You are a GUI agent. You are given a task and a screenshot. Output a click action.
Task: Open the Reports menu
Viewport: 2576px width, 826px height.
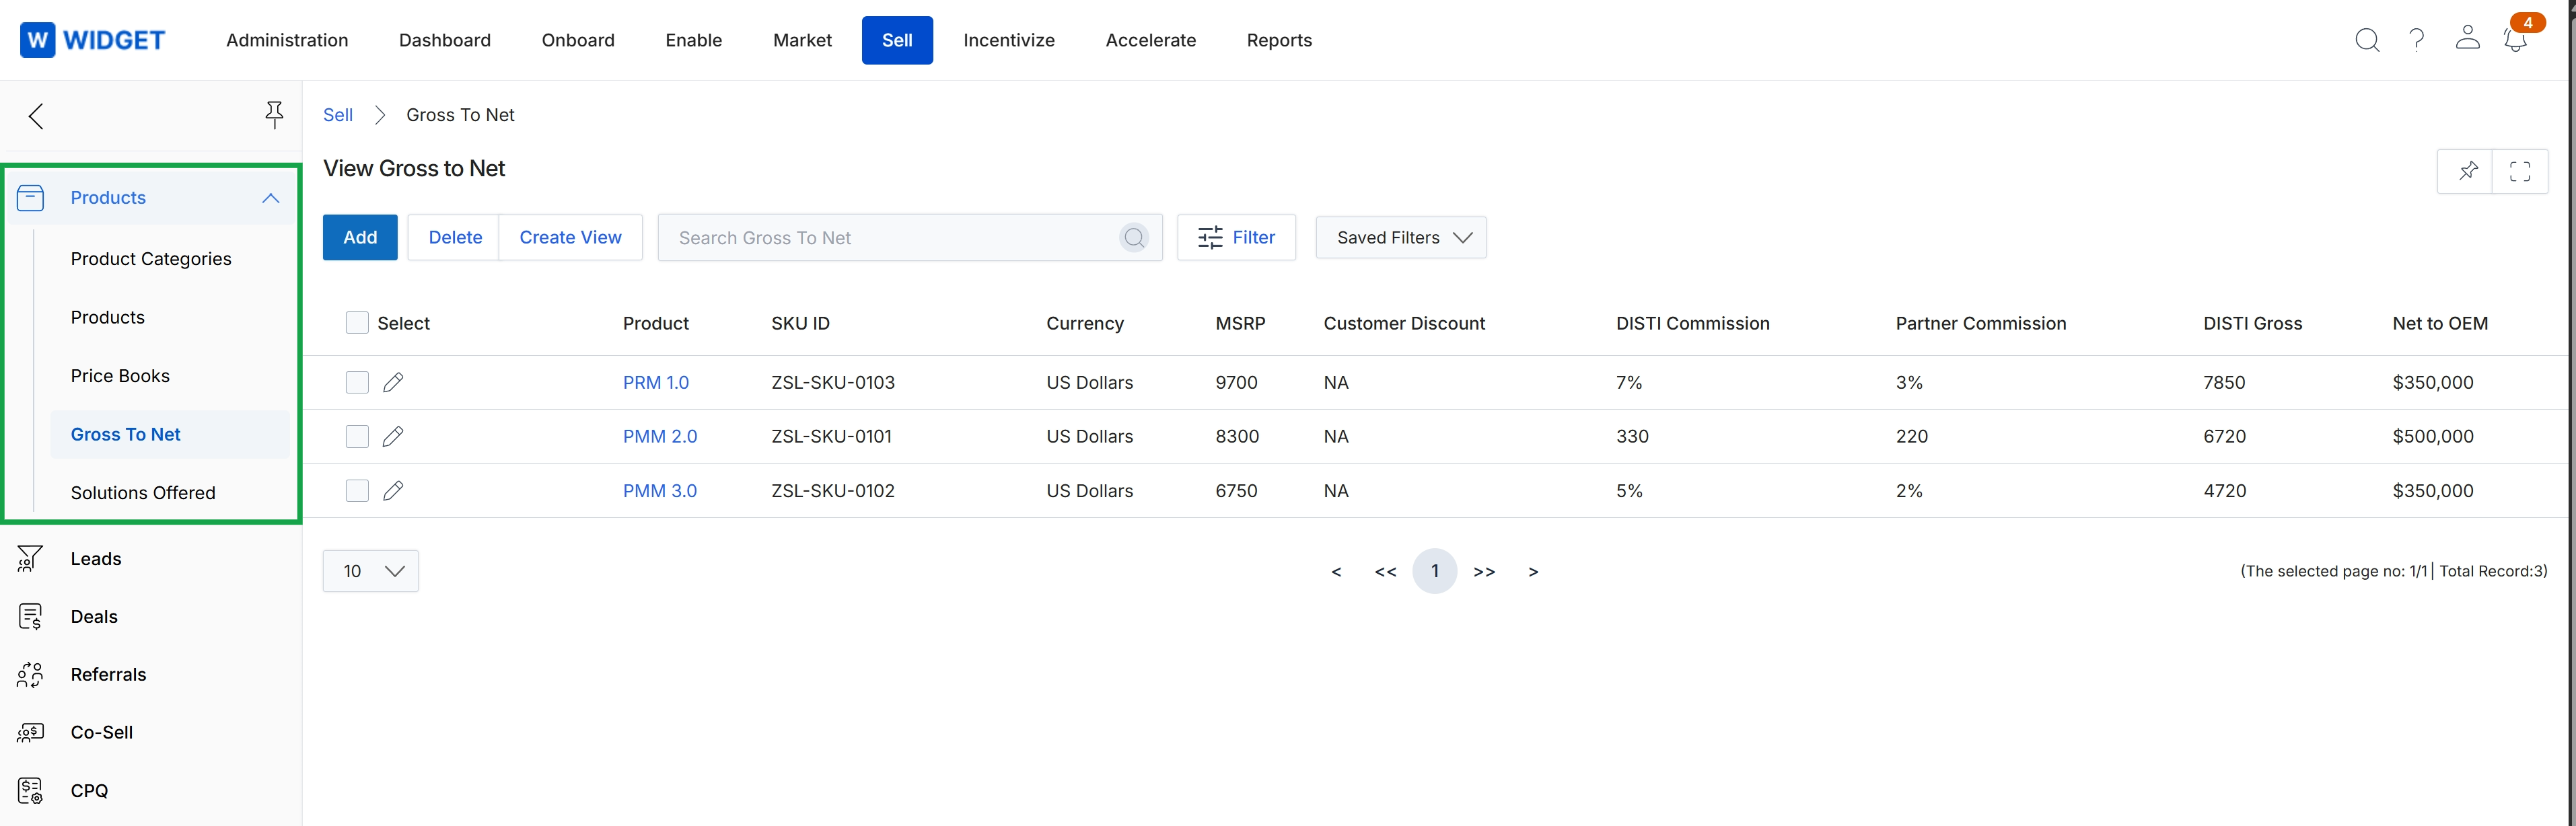(x=1279, y=40)
